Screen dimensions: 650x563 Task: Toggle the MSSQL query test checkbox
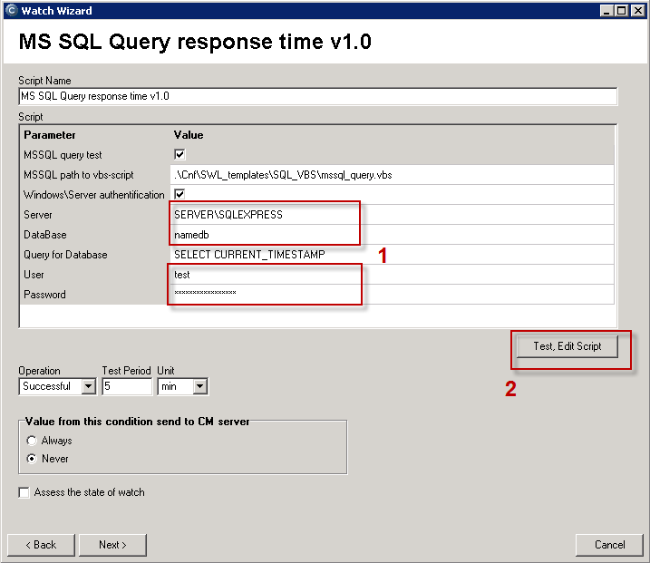179,155
